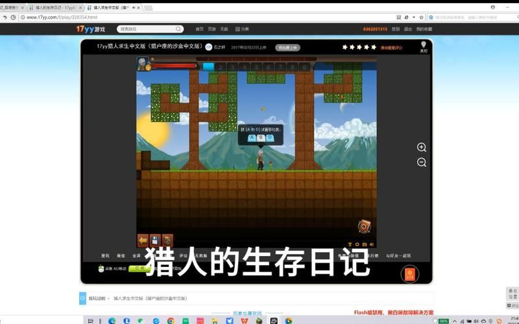Open the file explorer folder taskbar icon
Viewport: 519px width, 324px height.
coord(215,321)
